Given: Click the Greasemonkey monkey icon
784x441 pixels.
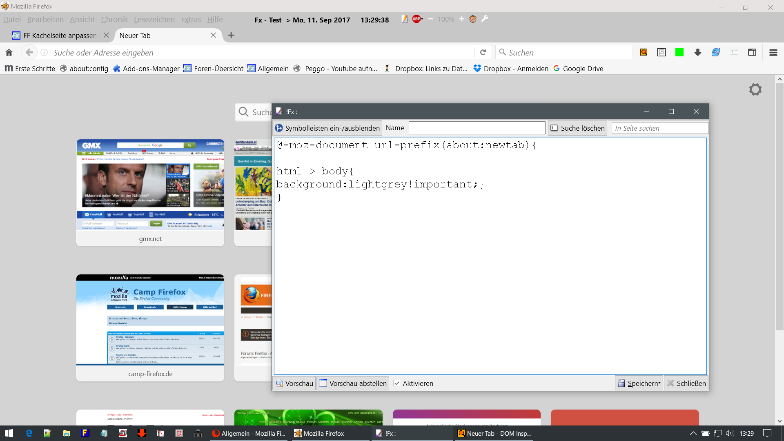Looking at the screenshot, I should (473, 19).
